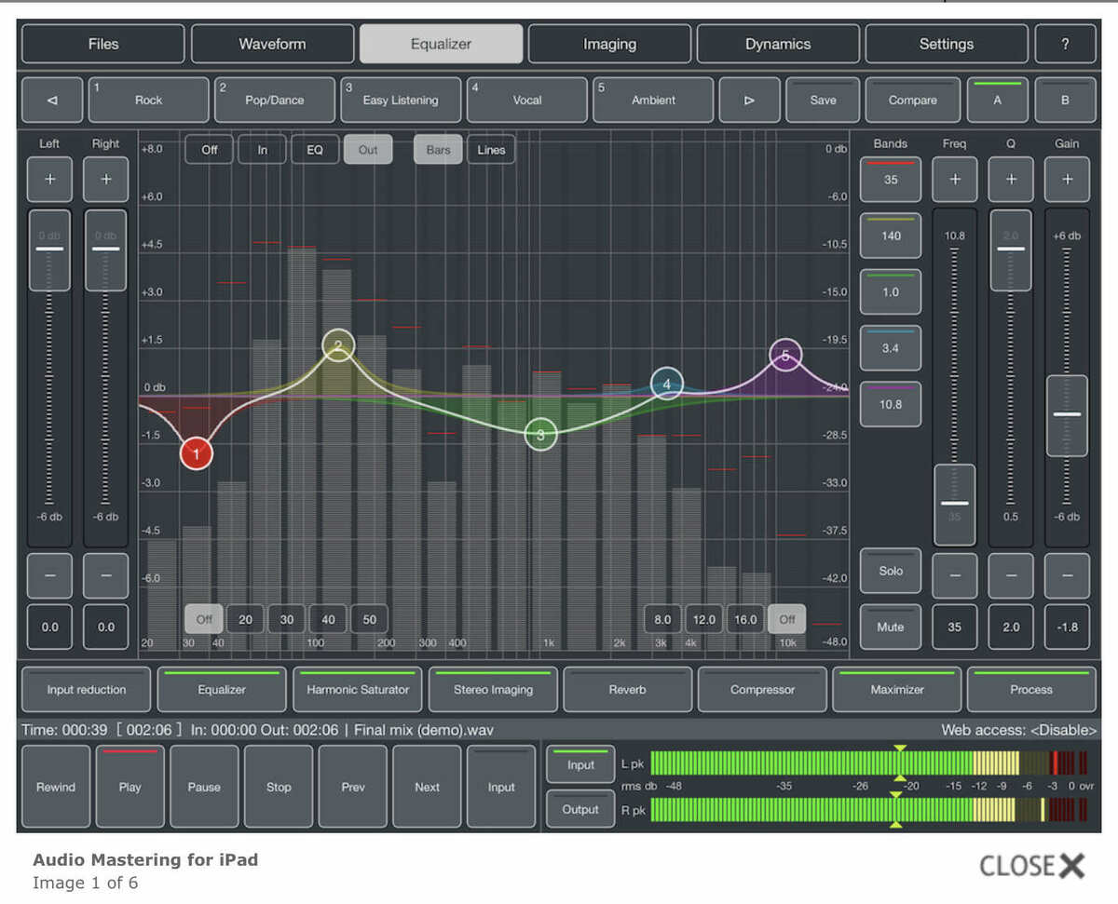
Task: Open the Waveform tab
Action: [x=272, y=44]
